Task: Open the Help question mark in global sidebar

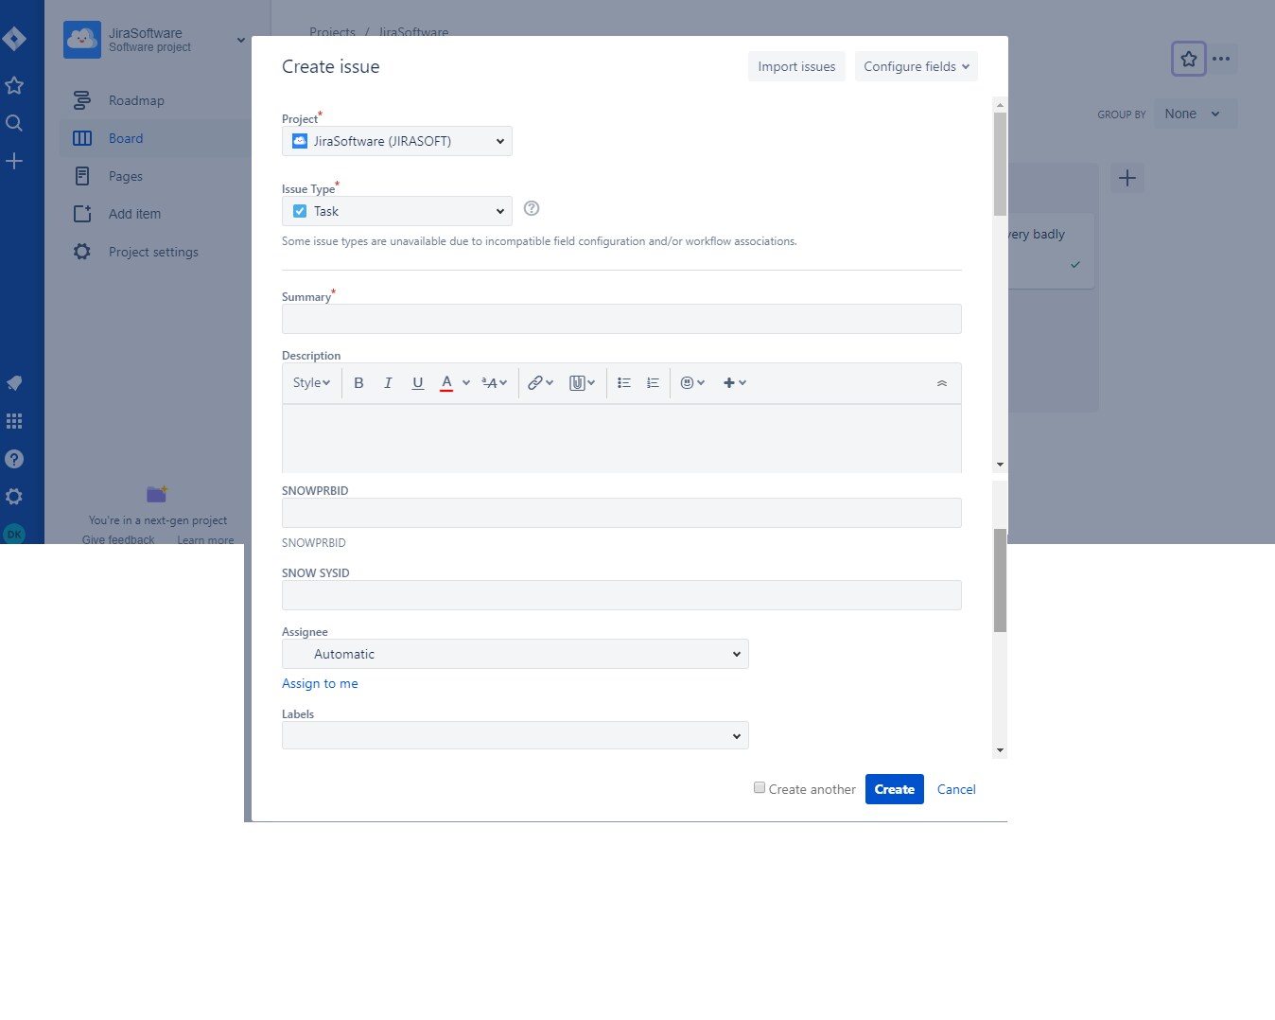Action: tap(14, 459)
